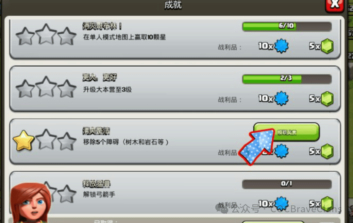353x223 pixels.
Task: Click the red-haired Valkyrie character portrait
Action: [30, 203]
